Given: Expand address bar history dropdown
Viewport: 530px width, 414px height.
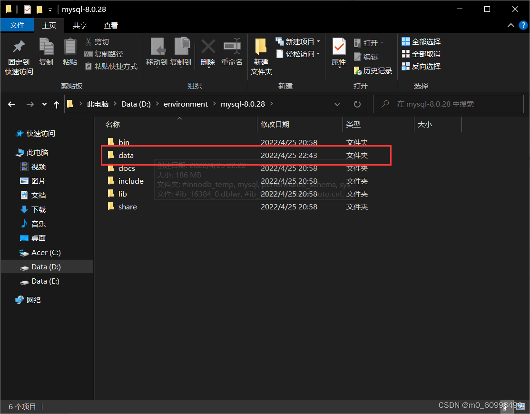Looking at the screenshot, I should point(337,104).
